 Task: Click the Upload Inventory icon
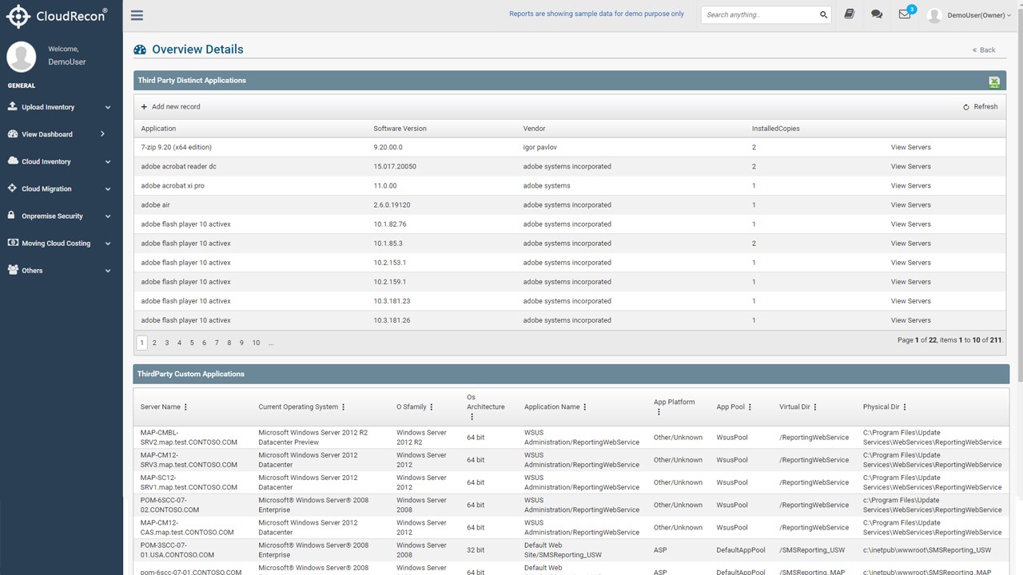[13, 106]
